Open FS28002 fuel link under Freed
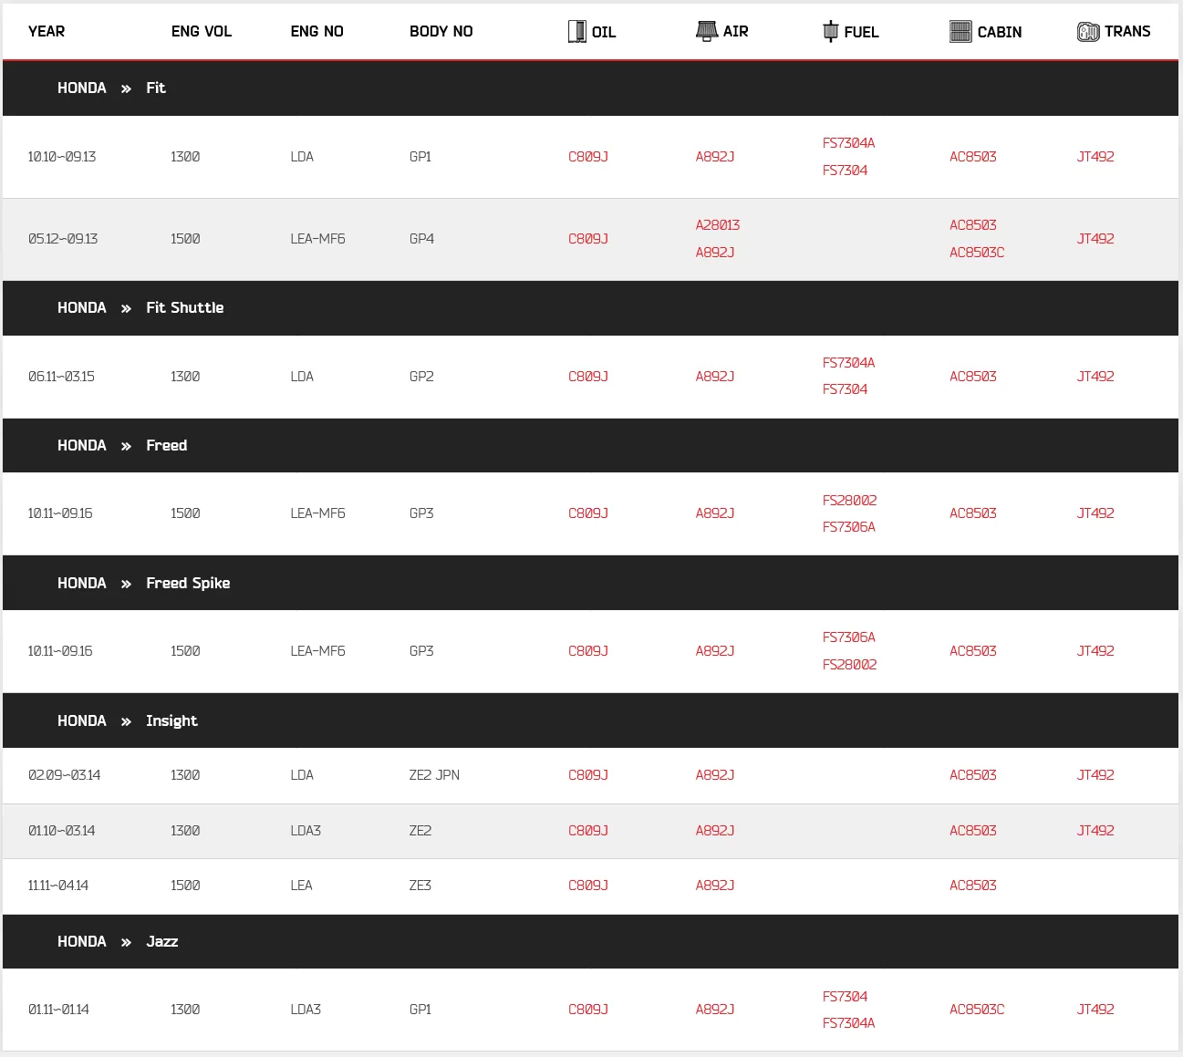1183x1057 pixels. [849, 501]
